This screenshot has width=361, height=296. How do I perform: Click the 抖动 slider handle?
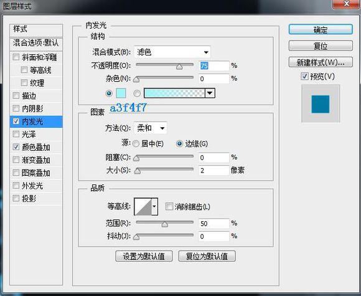[136, 237]
